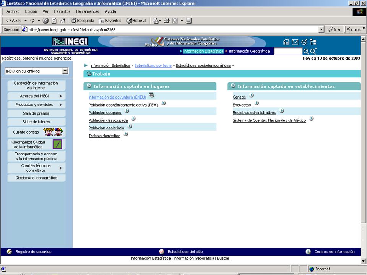The image size is (367, 275).
Task: Click the Atrás back button
Action: point(14,21)
